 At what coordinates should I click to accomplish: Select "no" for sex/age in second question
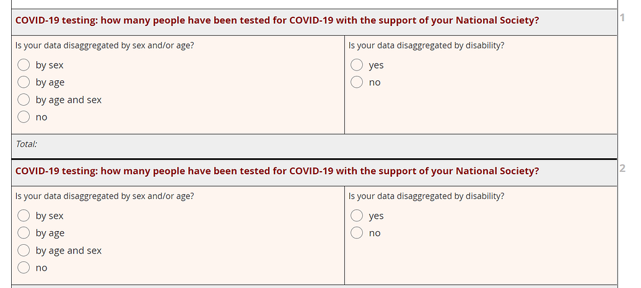coord(24,268)
